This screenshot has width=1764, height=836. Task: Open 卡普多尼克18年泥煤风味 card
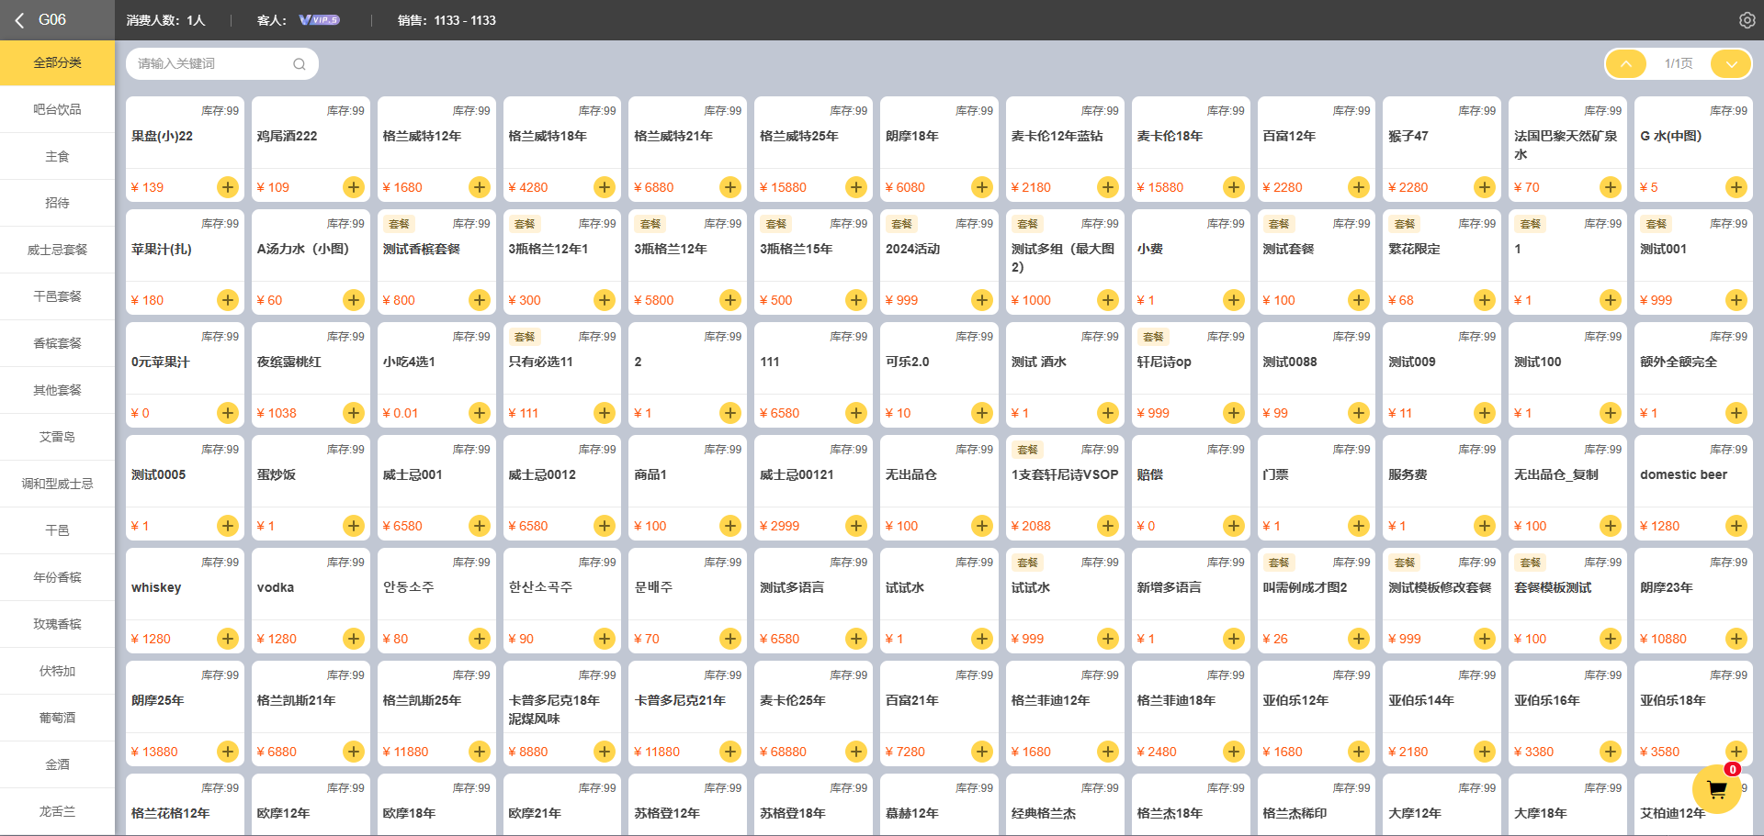(x=562, y=713)
